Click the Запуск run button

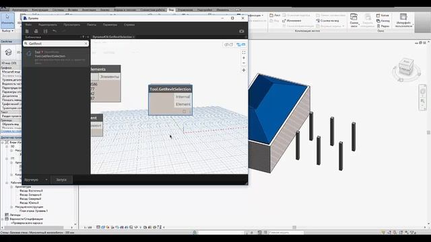point(61,179)
